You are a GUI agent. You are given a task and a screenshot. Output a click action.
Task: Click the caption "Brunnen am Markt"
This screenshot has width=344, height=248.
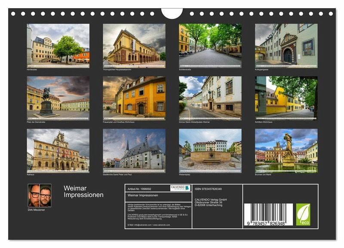coord(263,175)
